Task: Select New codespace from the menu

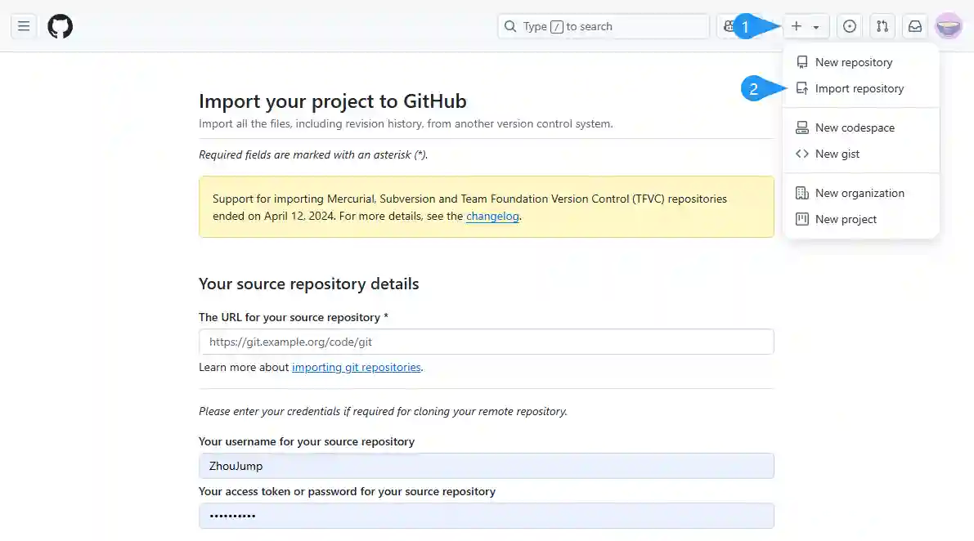Action: [855, 127]
